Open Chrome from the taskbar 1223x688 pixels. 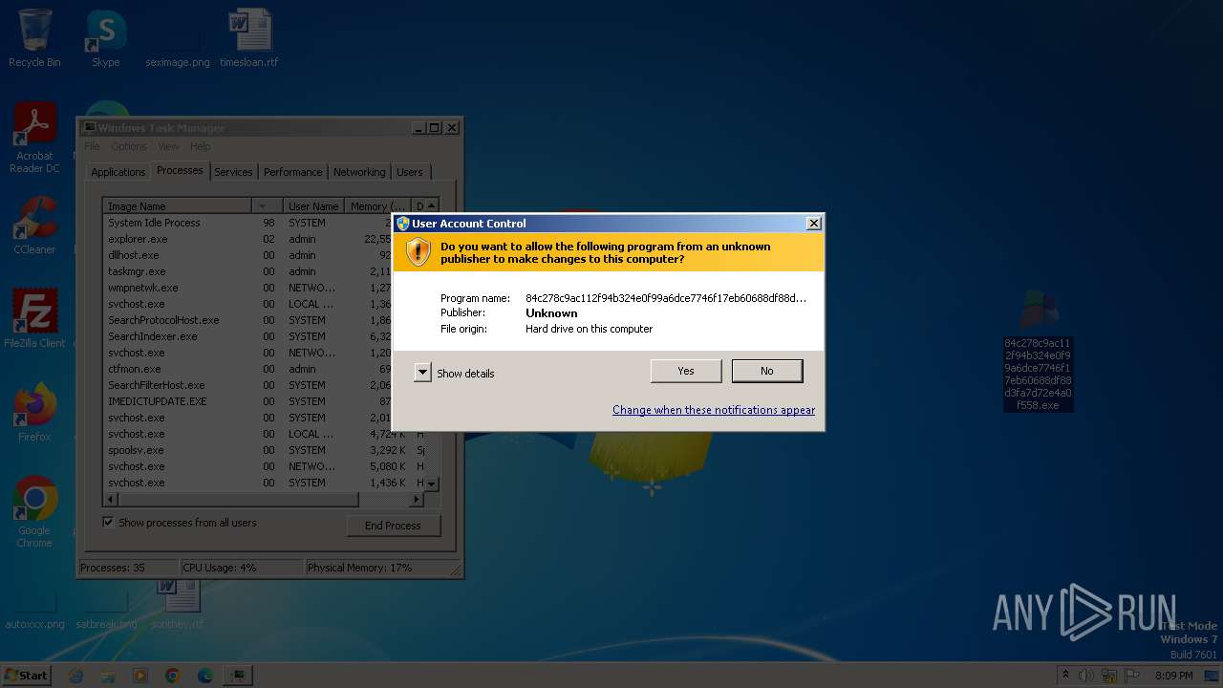coord(172,676)
